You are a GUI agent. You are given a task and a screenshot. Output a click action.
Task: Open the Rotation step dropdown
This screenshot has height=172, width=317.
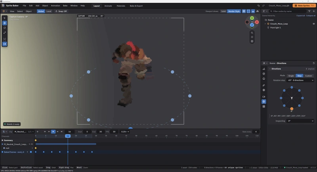click(300, 80)
